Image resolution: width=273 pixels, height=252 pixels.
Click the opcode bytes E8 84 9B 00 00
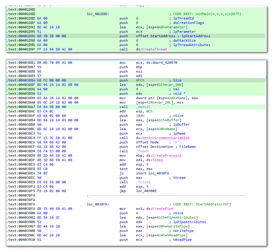tap(52, 107)
